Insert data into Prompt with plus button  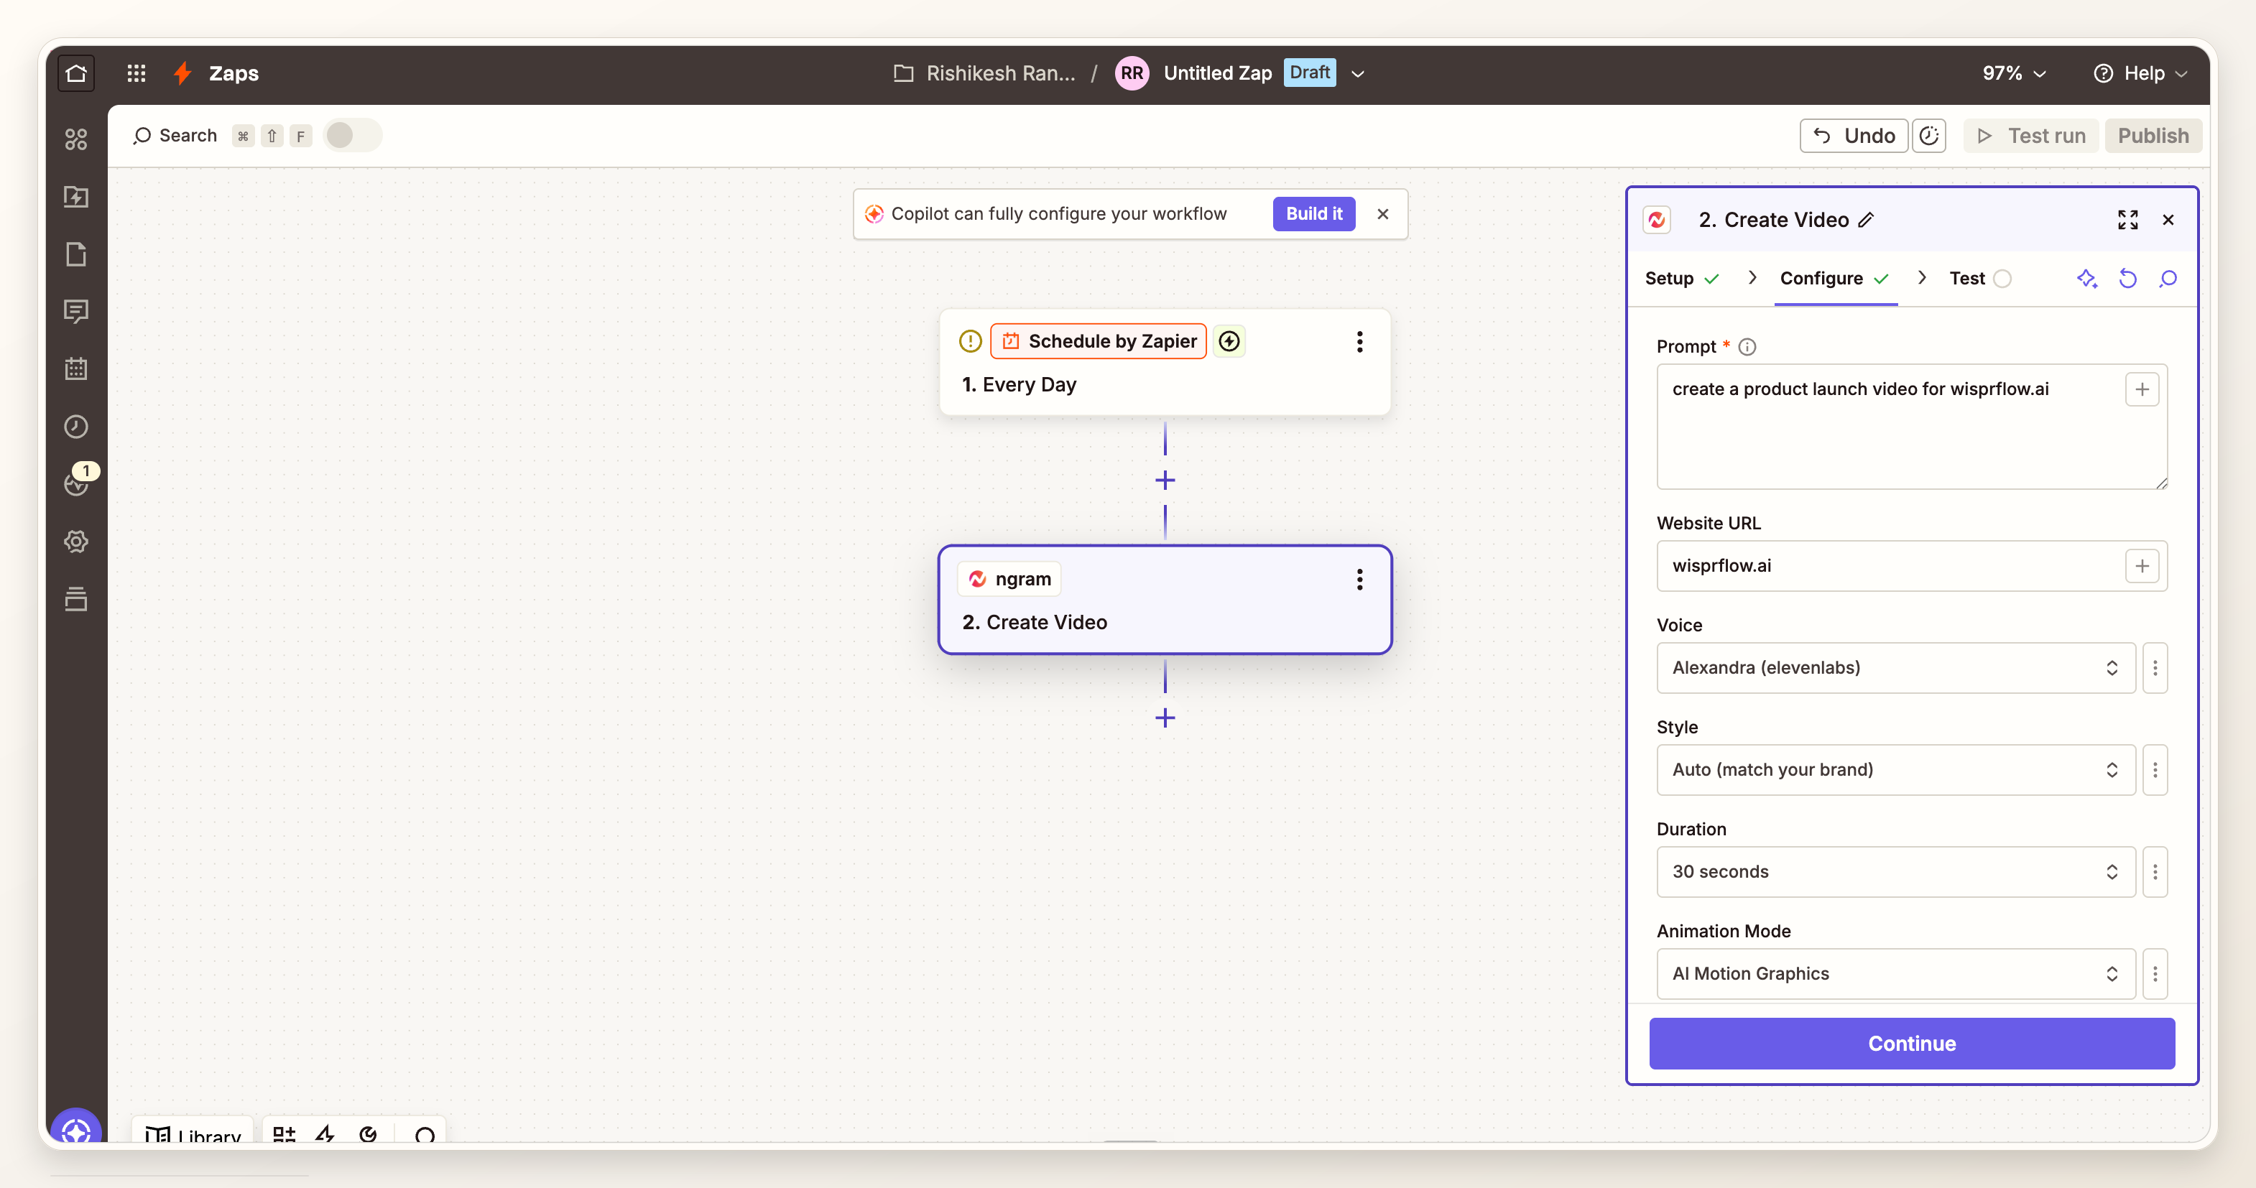click(x=2142, y=389)
